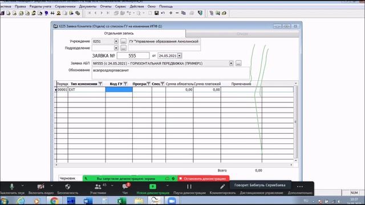
Task: Click the Черновик status label
Action: 67,178
